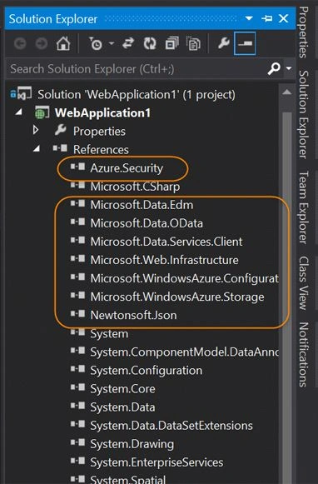Click the reference icon beside Newtonsoft.Json

point(77,314)
